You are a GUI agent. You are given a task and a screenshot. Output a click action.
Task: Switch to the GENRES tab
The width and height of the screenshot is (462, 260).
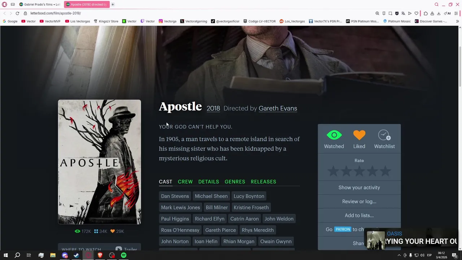[x=235, y=182]
